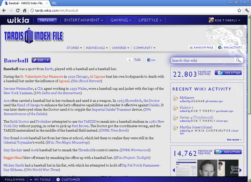Click the Wikia logo
This screenshot has width=251, height=182.
18,20
